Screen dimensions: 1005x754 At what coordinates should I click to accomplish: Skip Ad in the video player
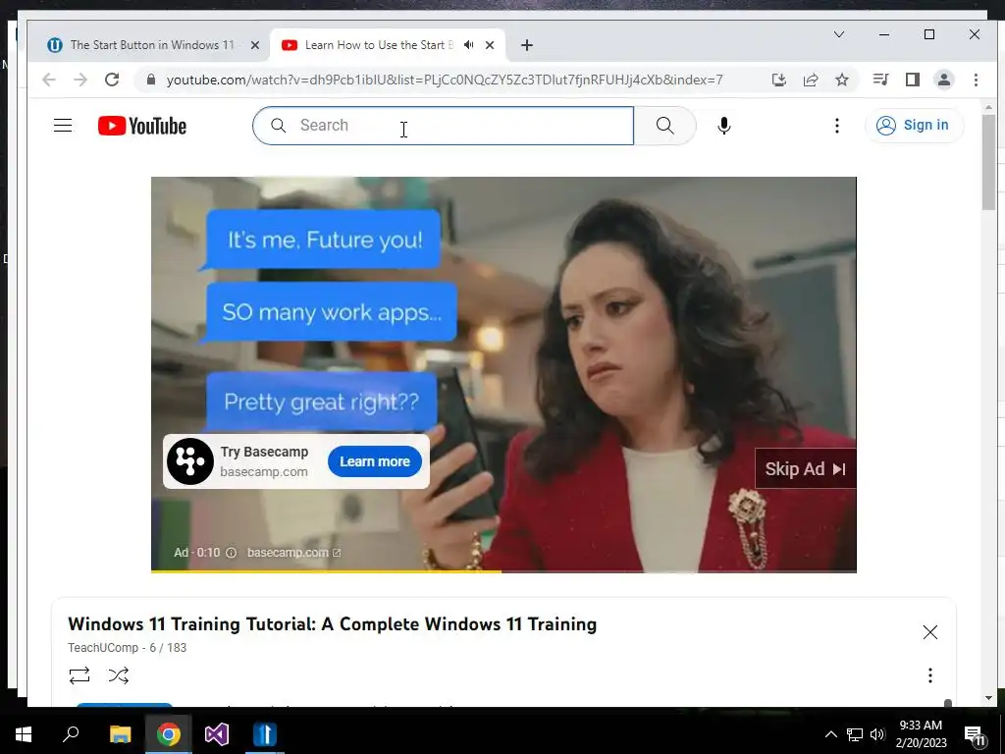805,468
